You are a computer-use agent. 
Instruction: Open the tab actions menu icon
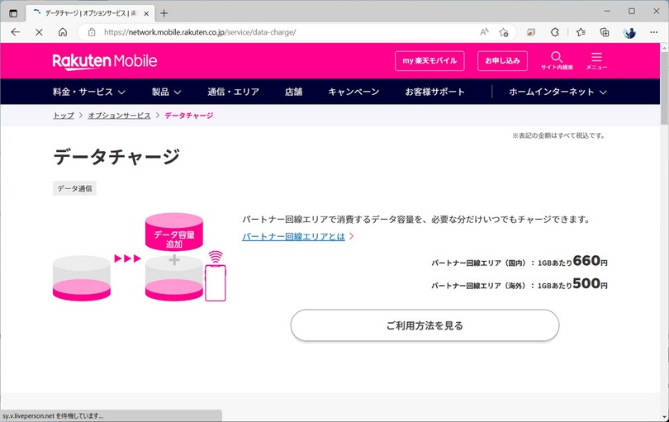point(13,13)
